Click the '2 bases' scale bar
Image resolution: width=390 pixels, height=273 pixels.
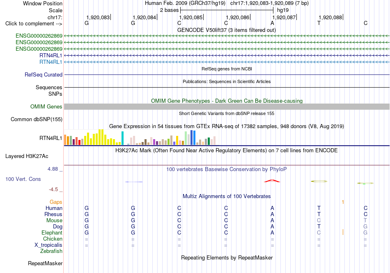(x=227, y=10)
